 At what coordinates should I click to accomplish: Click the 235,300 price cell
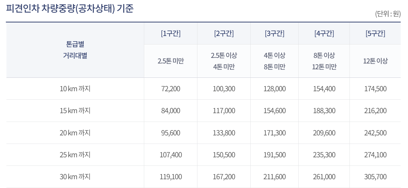(x=324, y=155)
